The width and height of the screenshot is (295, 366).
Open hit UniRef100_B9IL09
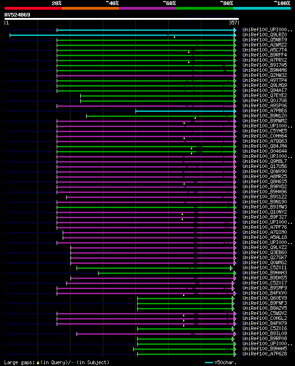[x=265, y=334]
